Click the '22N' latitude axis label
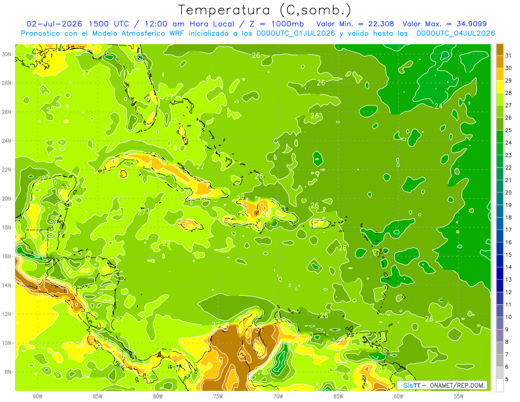Viewport: 520px width, 402px height. [7, 170]
